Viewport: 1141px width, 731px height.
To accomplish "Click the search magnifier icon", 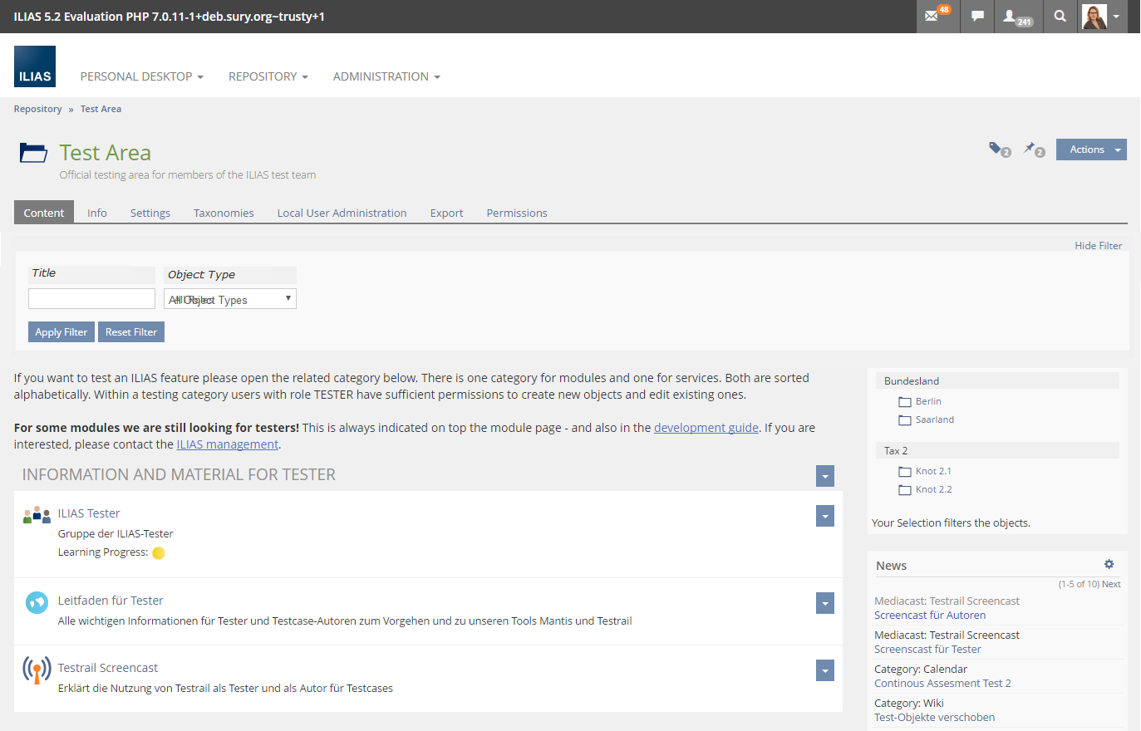I will pyautogui.click(x=1060, y=16).
